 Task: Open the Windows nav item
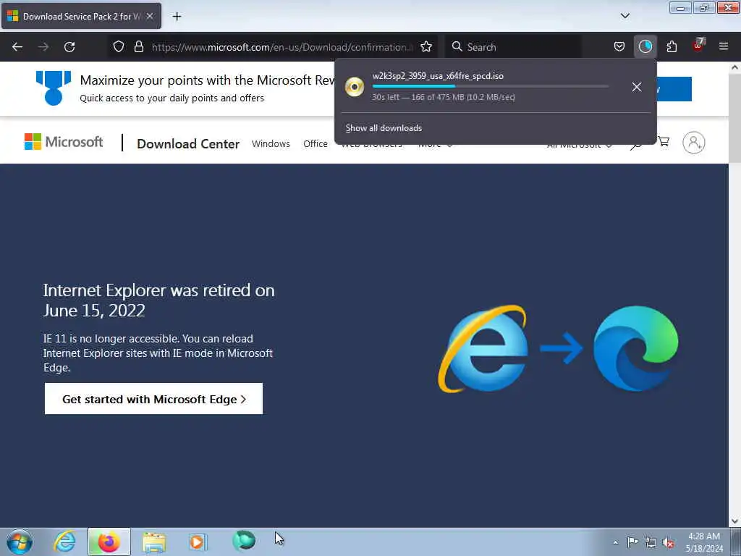pyautogui.click(x=271, y=144)
